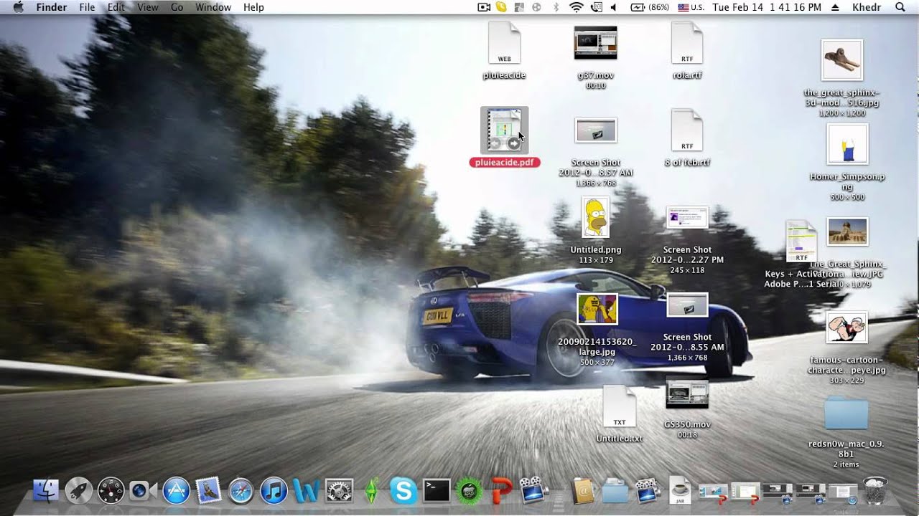Select The_Great_Sphinx JPG photo

[847, 232]
